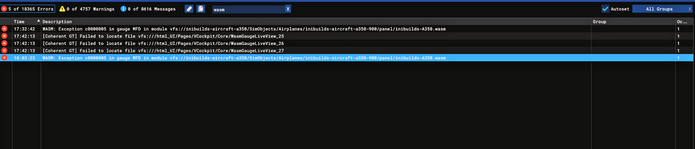This screenshot has width=695, height=149.
Task: Click the wasm search input field
Action: click(248, 9)
